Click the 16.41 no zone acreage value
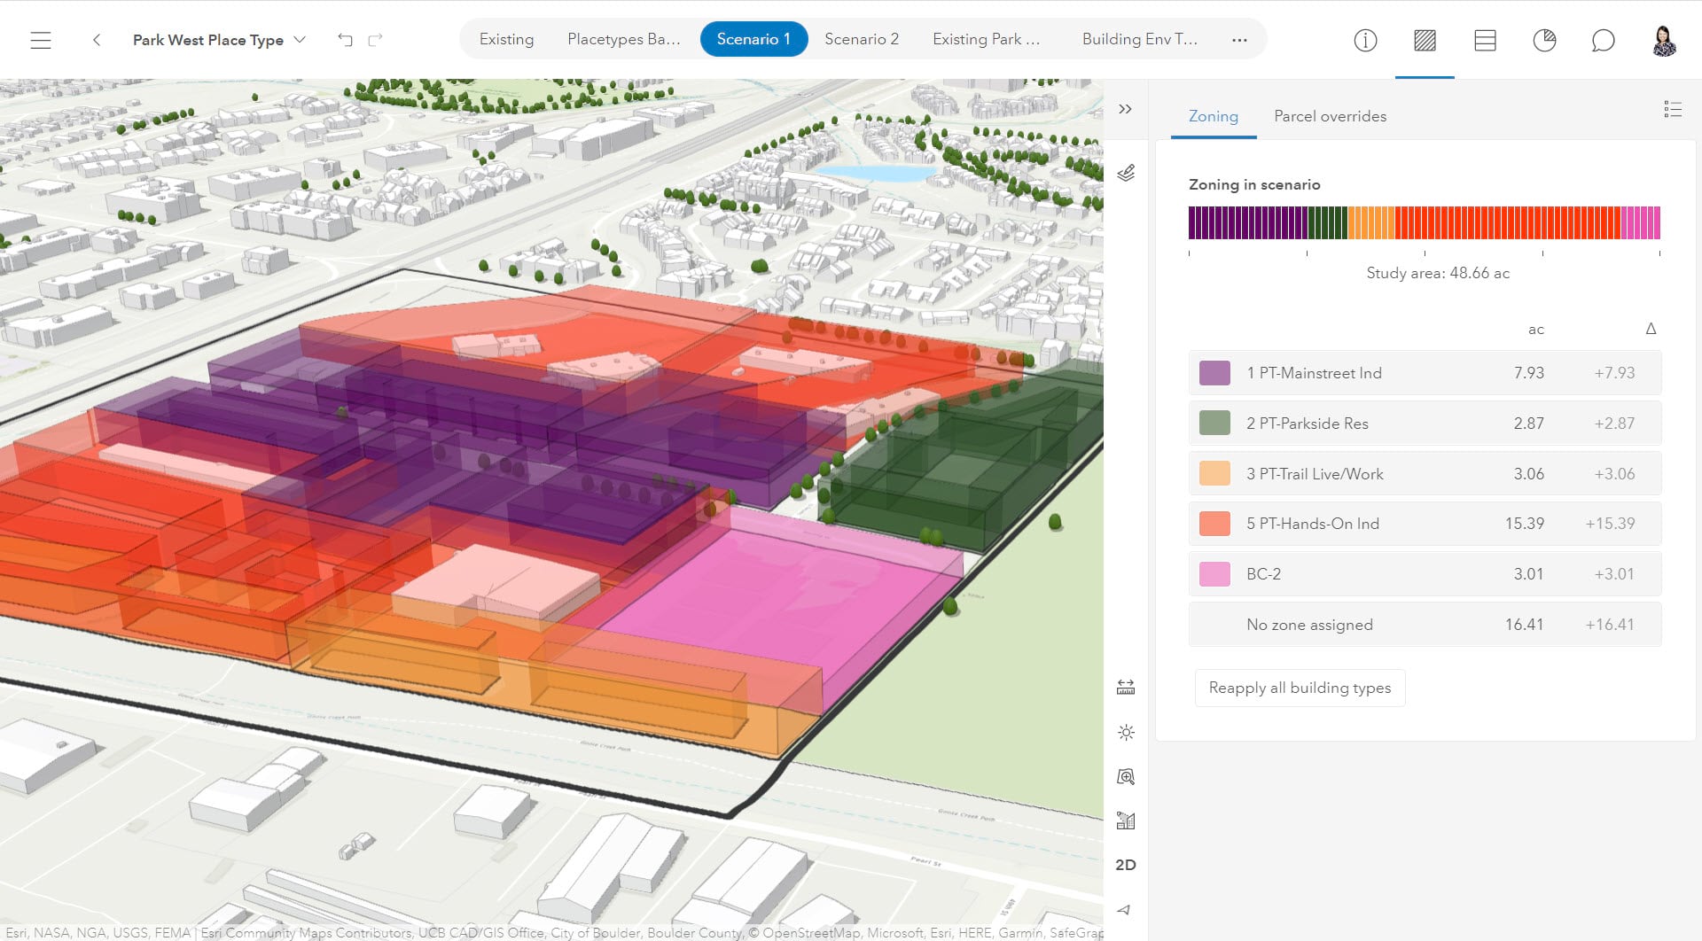The image size is (1702, 941). point(1524,625)
